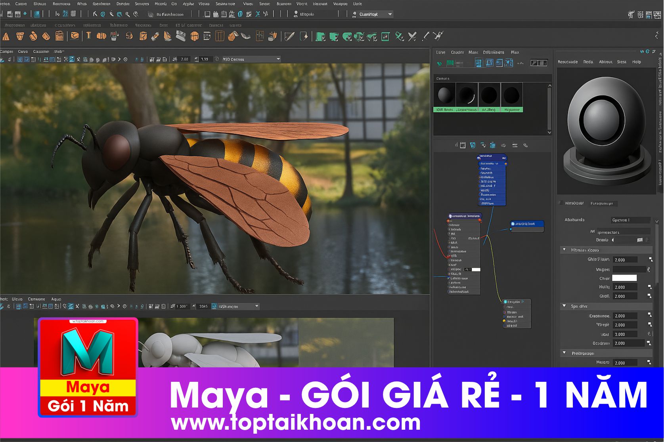The width and height of the screenshot is (664, 442).
Task: Click the white Chior color swatch
Action: (x=624, y=278)
